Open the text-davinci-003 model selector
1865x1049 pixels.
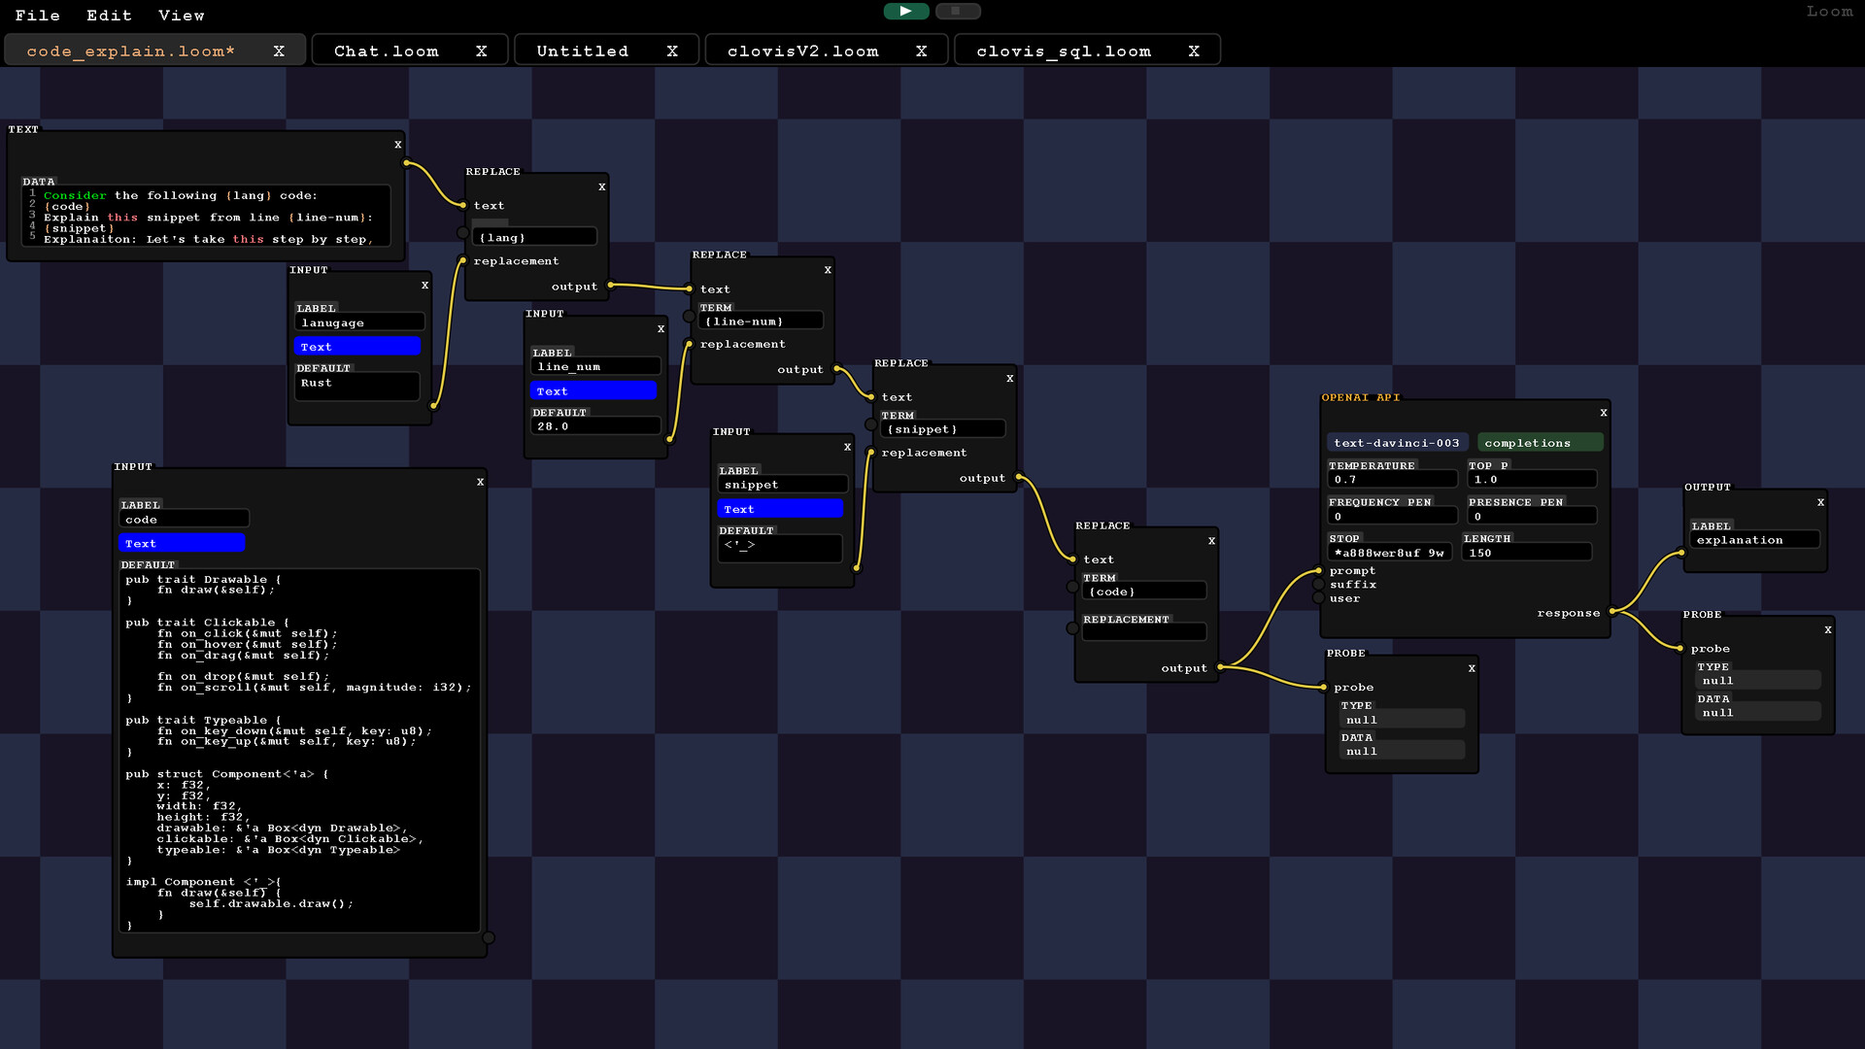1395,442
